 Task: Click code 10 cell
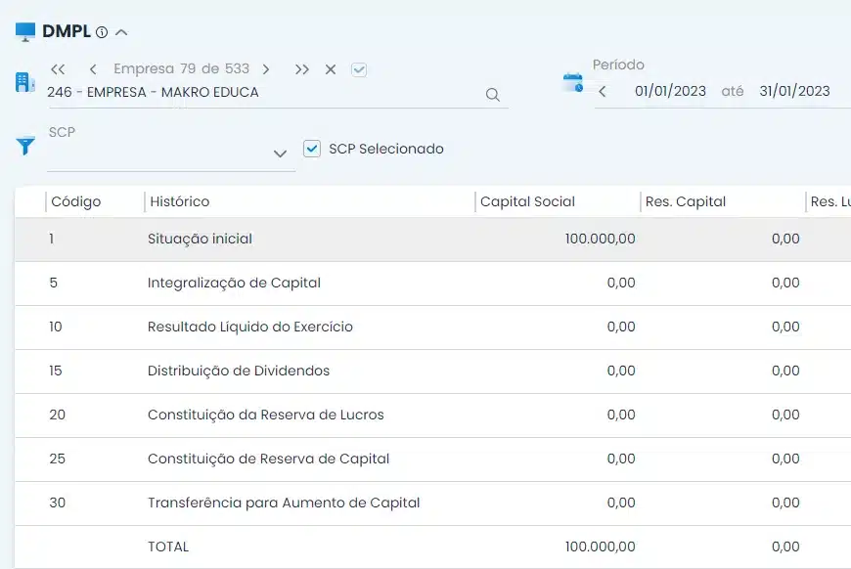tap(56, 328)
